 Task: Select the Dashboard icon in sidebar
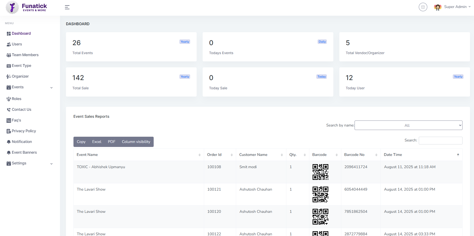click(x=8, y=33)
